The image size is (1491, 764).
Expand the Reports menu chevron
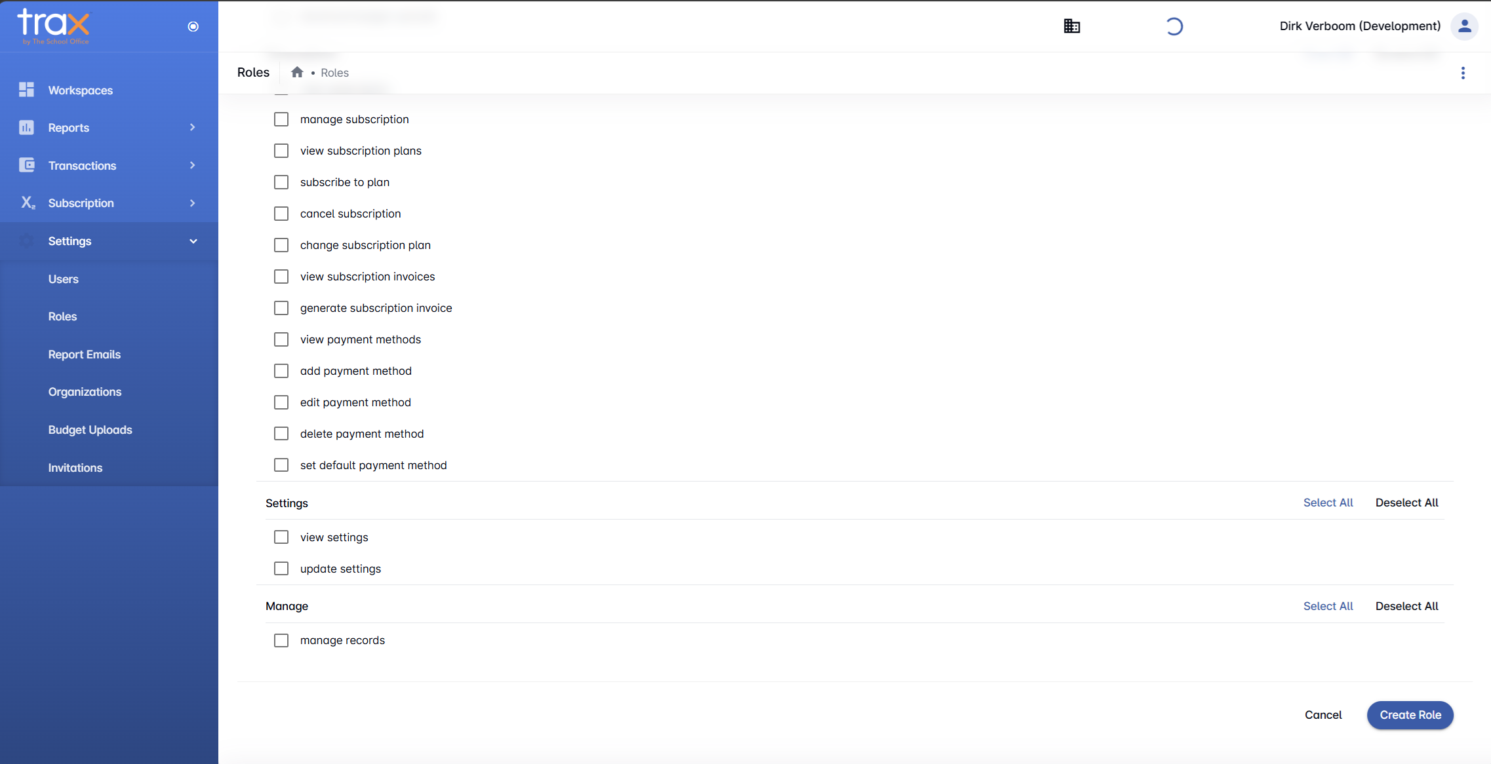click(x=193, y=127)
